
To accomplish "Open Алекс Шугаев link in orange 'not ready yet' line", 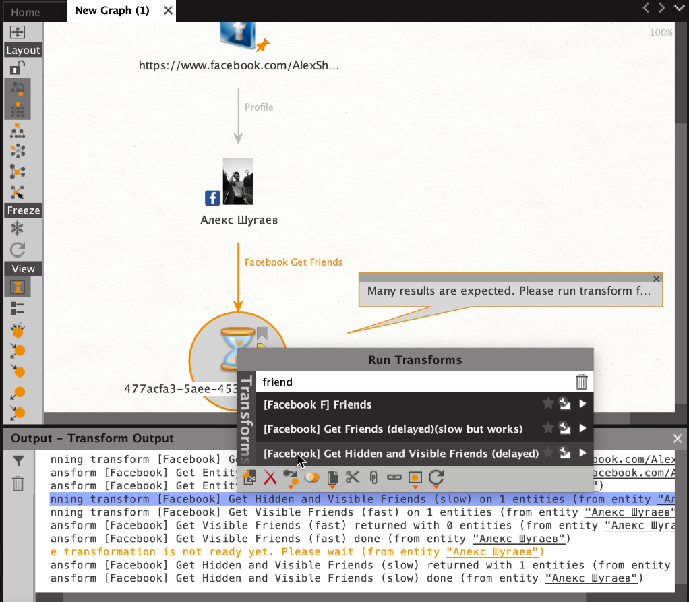I will [492, 552].
